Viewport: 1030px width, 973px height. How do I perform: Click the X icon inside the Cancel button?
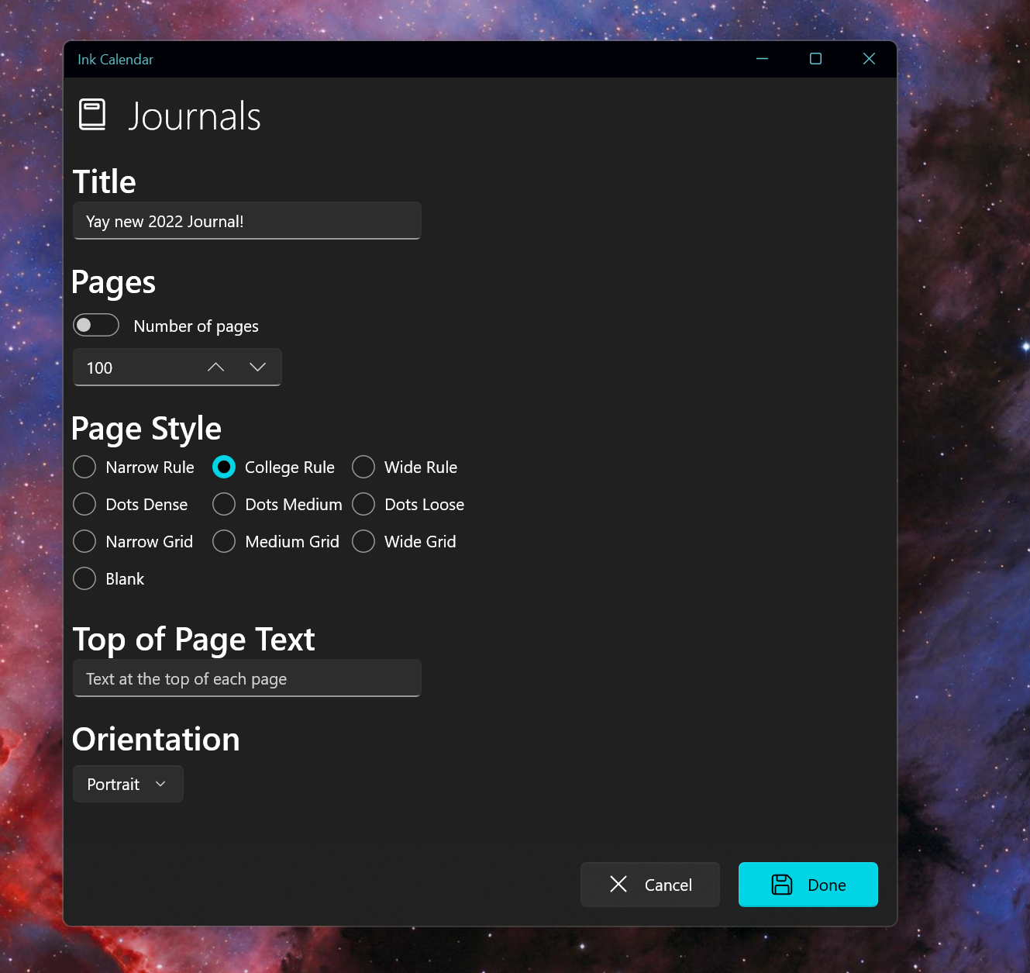click(x=618, y=885)
